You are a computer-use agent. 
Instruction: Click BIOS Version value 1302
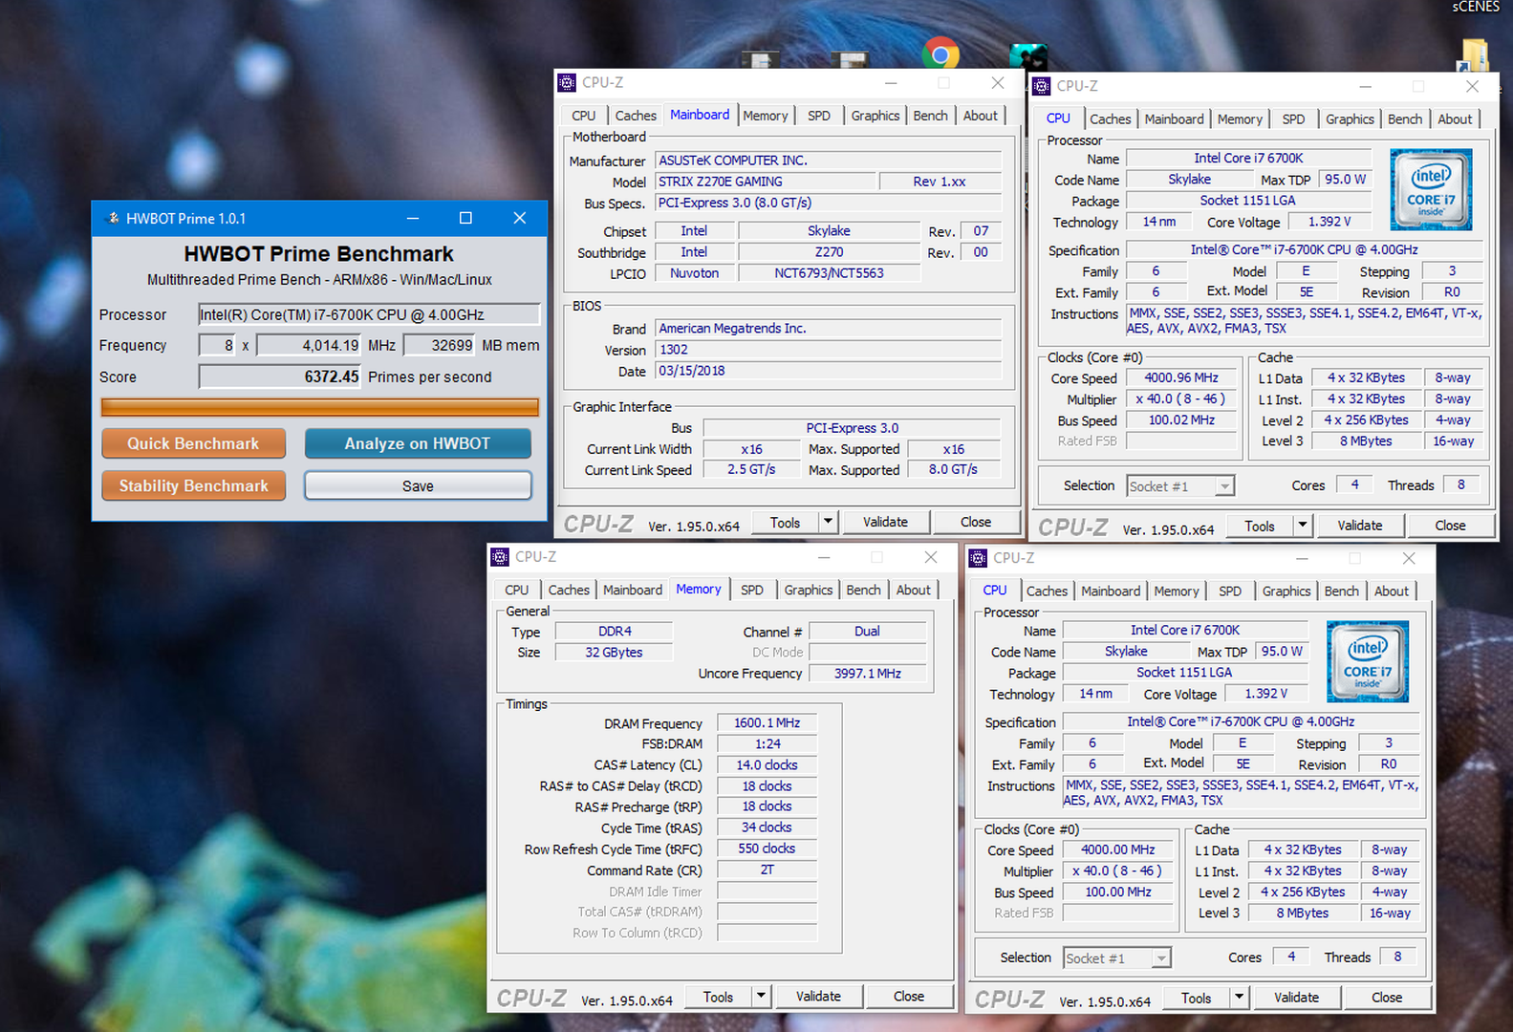click(828, 350)
